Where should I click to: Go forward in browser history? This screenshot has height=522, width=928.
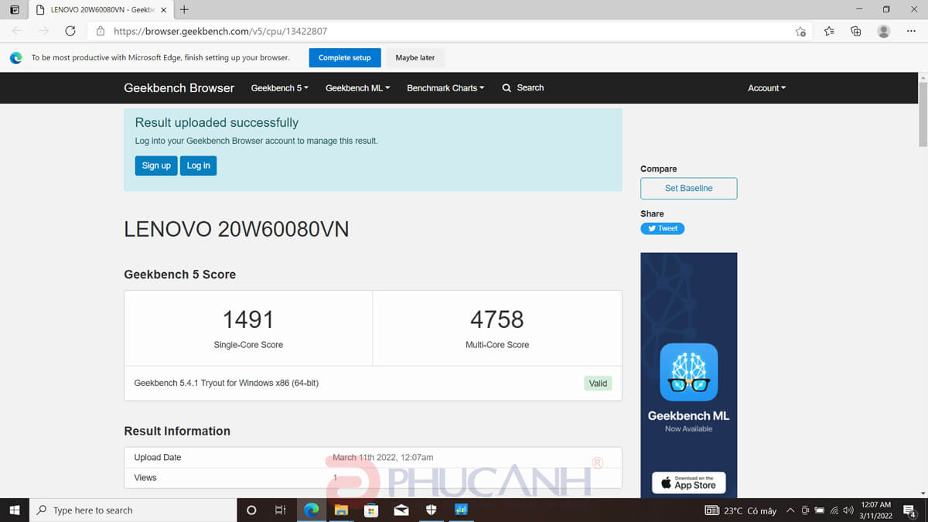point(43,31)
